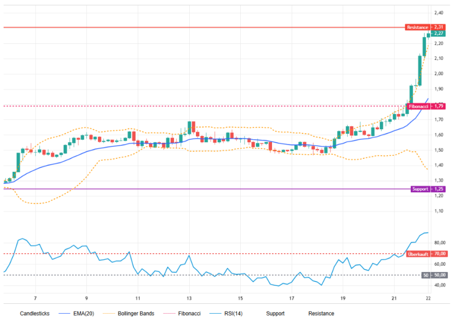Image resolution: width=455 pixels, height=323 pixels.
Task: Click the 2,10 price axis value
Action: (439, 58)
